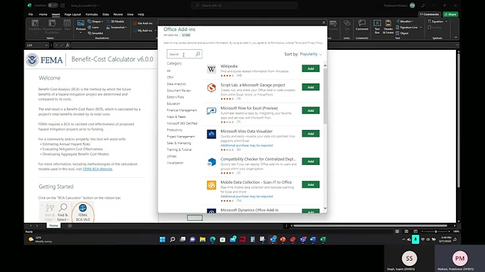Insert a SmartArt graphic
This screenshot has height=272, width=485.
[95, 33]
